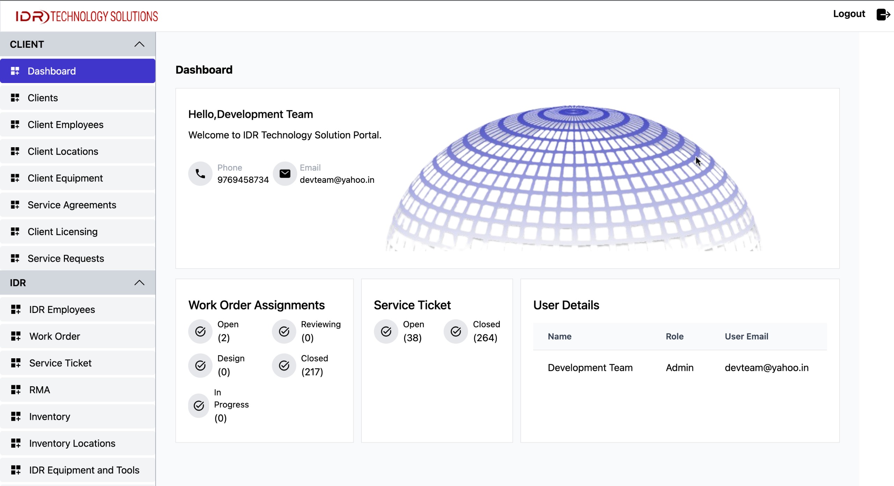Open the RMA section
This screenshot has height=486, width=894.
coord(39,390)
